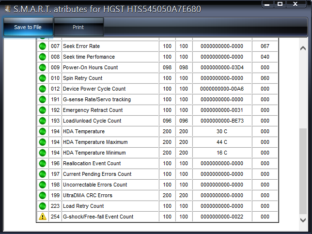Select 'Current Pending Errors Count' text

[97, 174]
